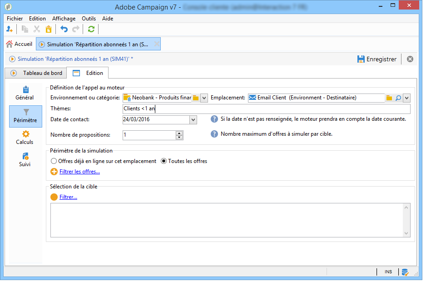
Task: Select Offres déjà en ligne sur cet emplacement
Action: pyautogui.click(x=104, y=161)
